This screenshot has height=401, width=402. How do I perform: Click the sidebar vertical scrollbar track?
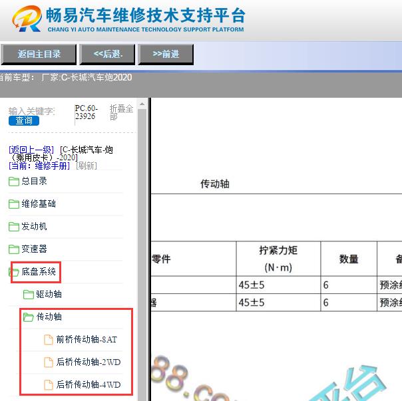(x=142, y=253)
